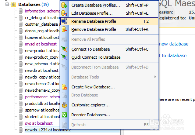
Task: Click the Customize explorer icon
Action: 64,105
